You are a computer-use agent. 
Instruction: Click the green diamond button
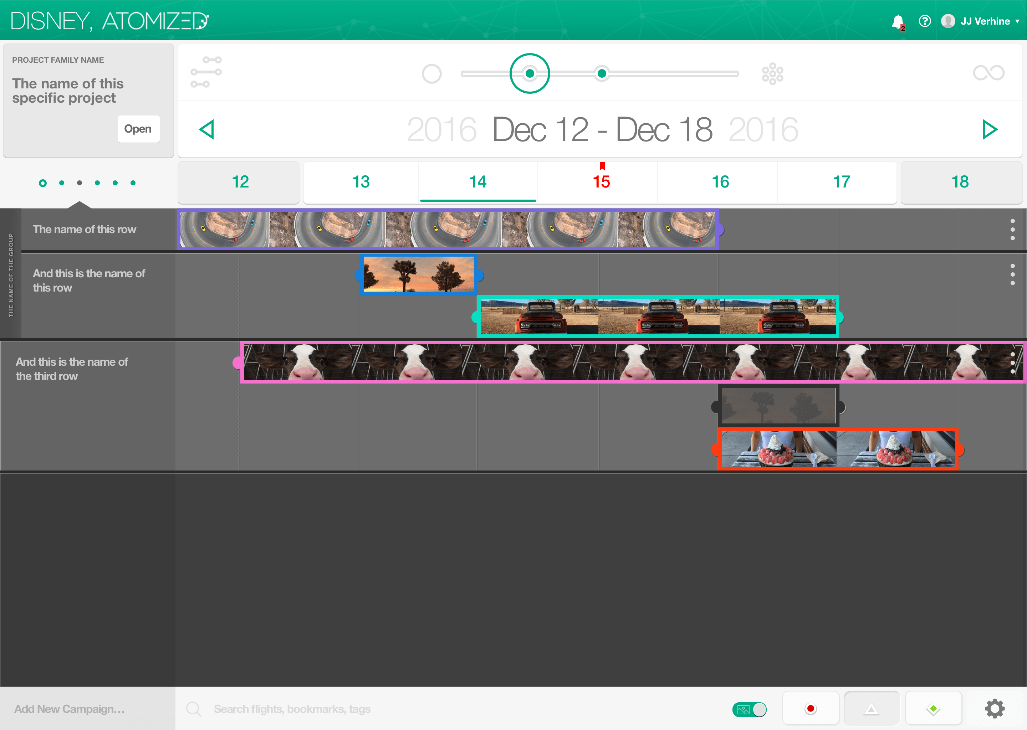pos(933,709)
